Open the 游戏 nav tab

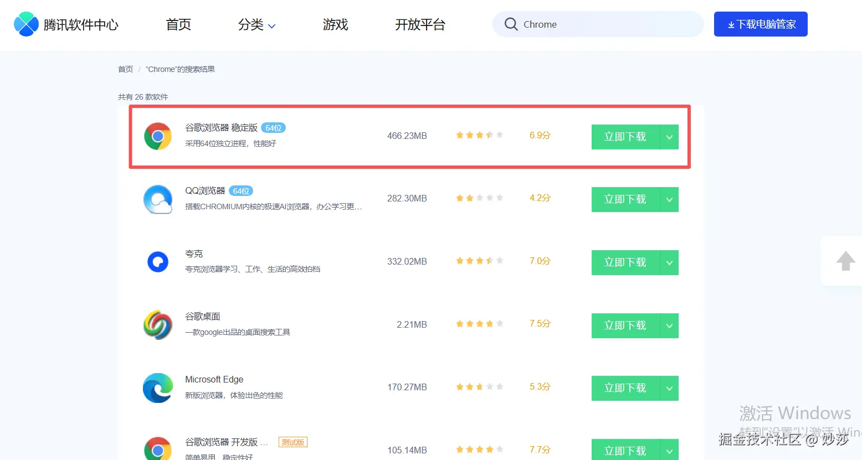coord(336,25)
